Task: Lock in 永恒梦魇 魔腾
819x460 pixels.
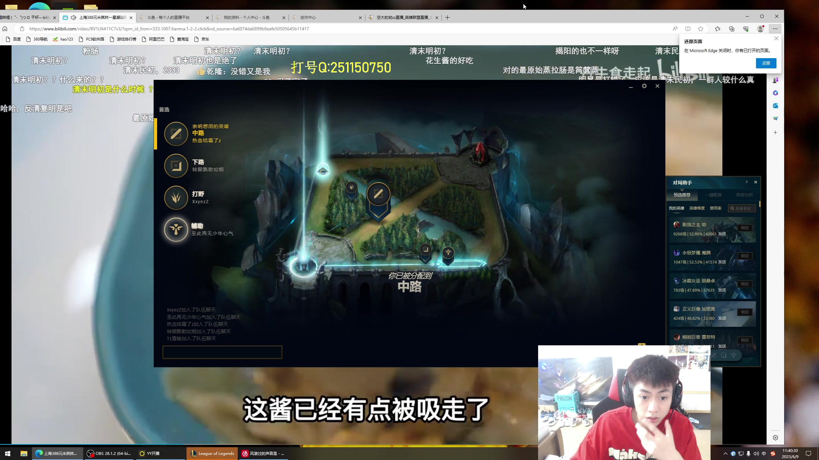Action: (745, 256)
